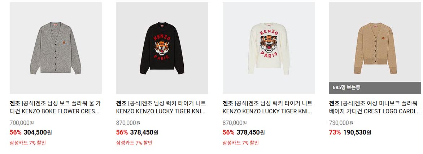Open the beige cardigan product image

point(375,48)
